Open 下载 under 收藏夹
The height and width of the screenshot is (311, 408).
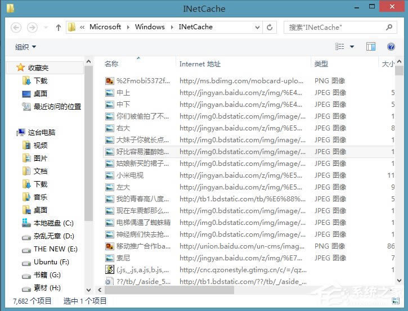tap(41, 81)
